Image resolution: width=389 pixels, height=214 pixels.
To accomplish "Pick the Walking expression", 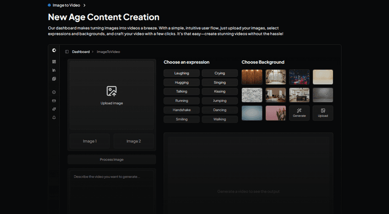I will point(220,119).
